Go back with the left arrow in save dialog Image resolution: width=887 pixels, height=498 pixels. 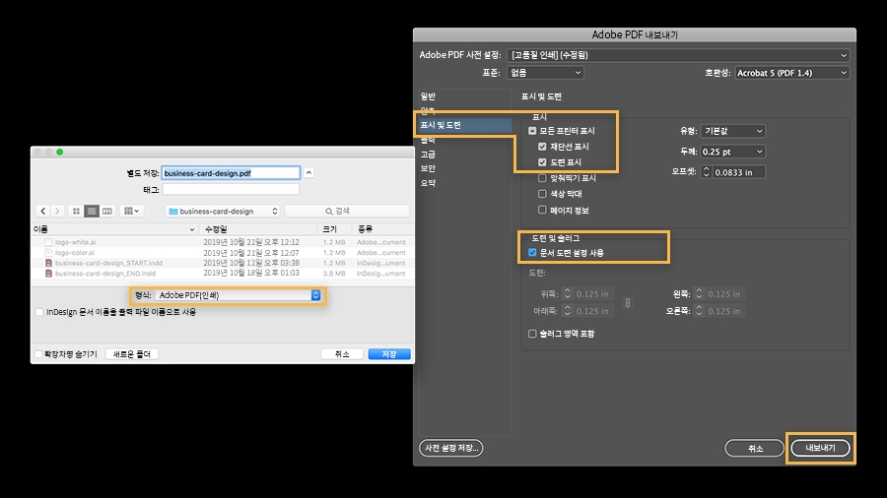click(43, 212)
